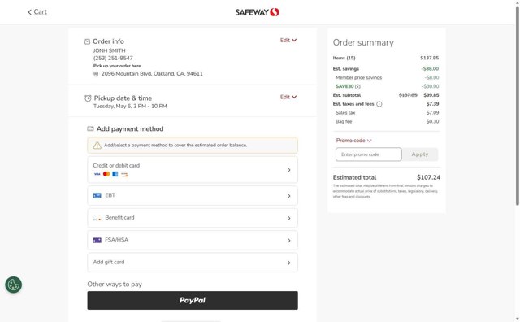Click the phone number (253) 251-8547
Image resolution: width=520 pixels, height=322 pixels.
click(x=113, y=58)
